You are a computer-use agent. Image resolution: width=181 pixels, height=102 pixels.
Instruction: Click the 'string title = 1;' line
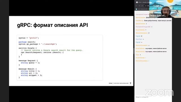tap(30, 71)
